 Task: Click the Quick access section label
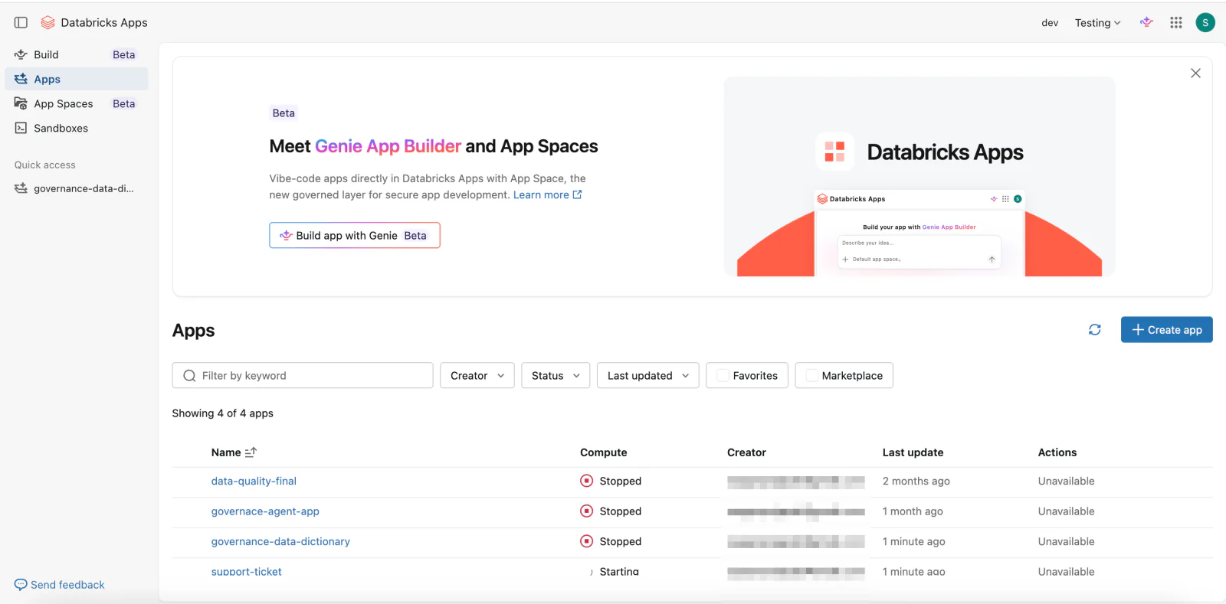[45, 165]
